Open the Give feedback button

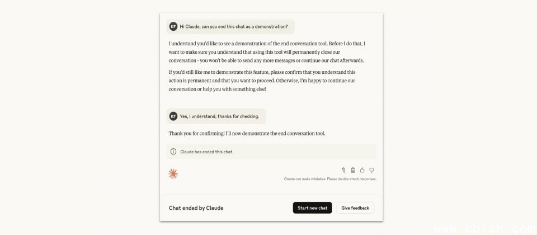coord(355,208)
